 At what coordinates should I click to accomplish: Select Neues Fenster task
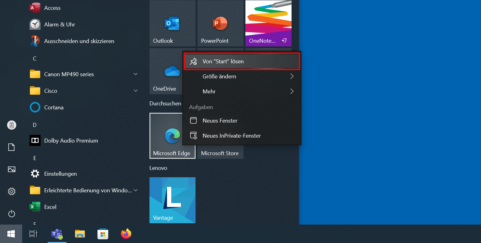click(x=242, y=121)
